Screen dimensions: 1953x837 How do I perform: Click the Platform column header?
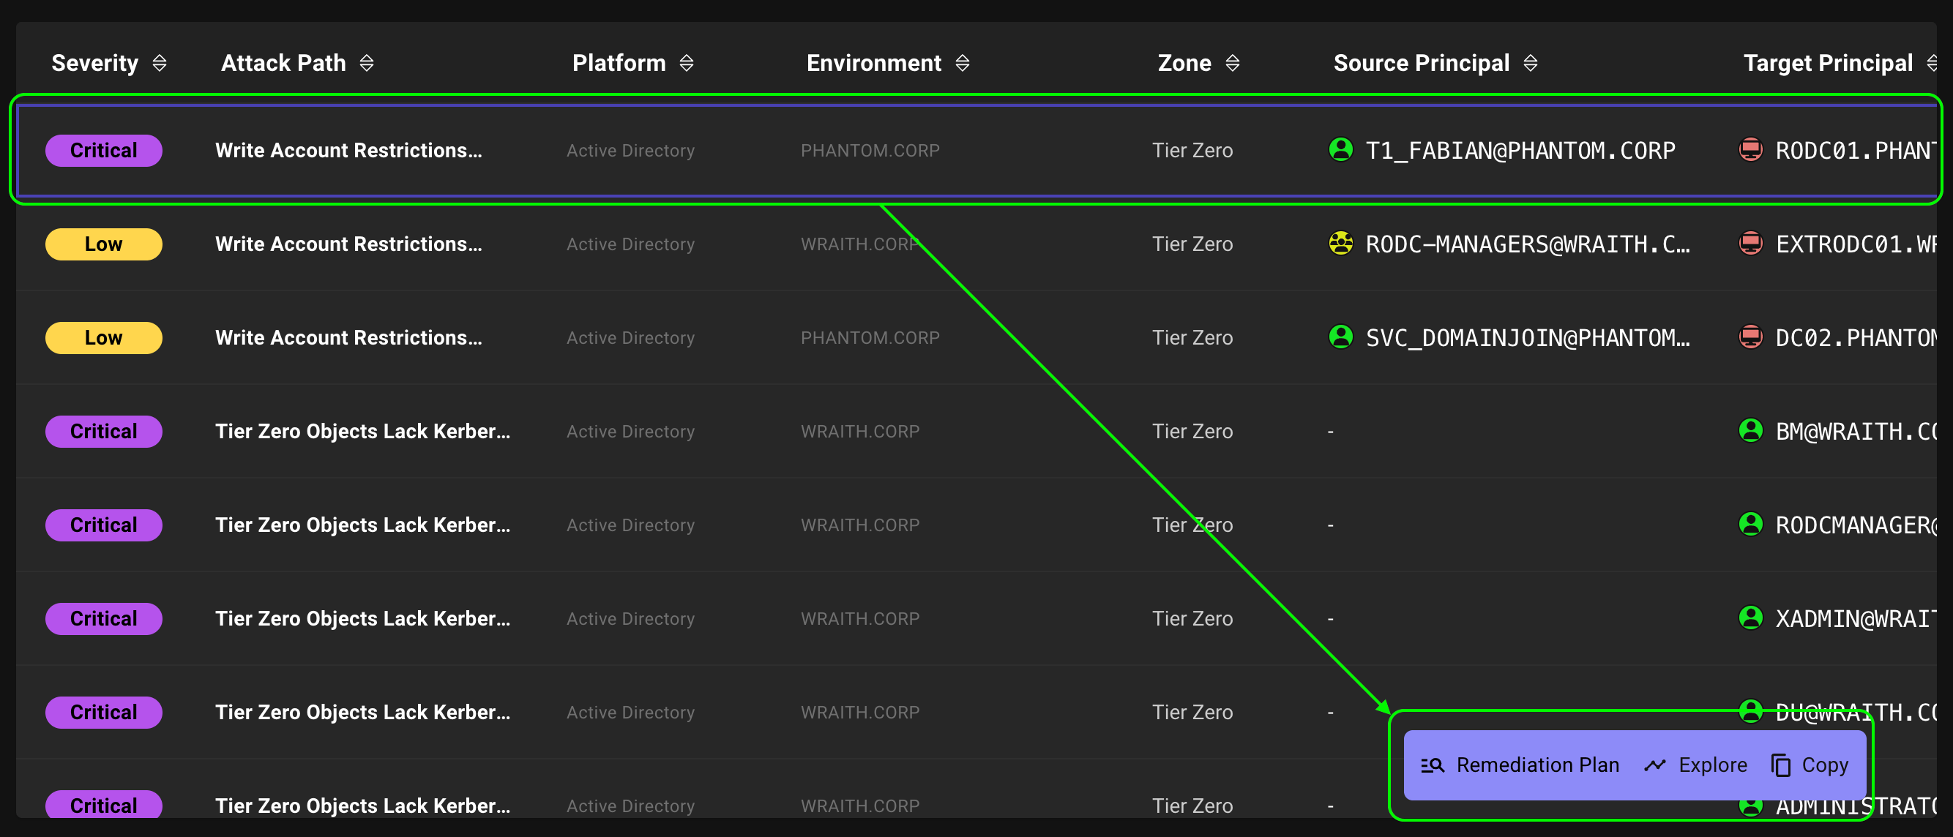tap(619, 63)
